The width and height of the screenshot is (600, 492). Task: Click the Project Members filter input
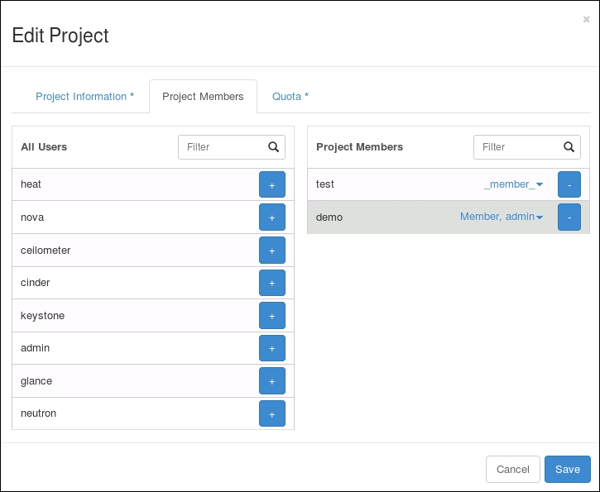[x=517, y=147]
